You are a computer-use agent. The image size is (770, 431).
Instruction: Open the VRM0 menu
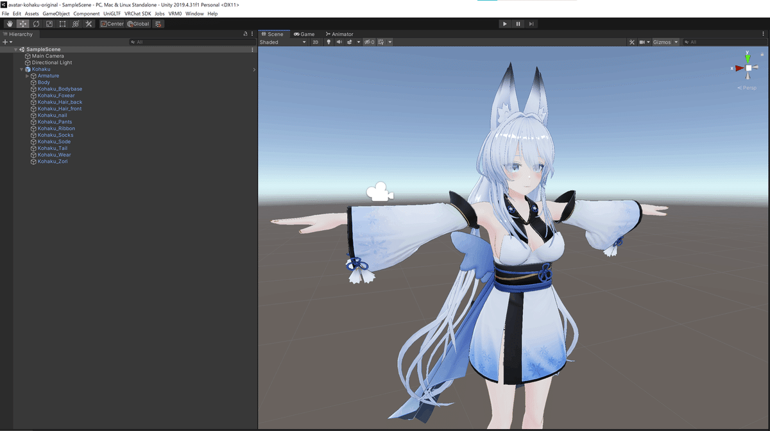tap(175, 13)
